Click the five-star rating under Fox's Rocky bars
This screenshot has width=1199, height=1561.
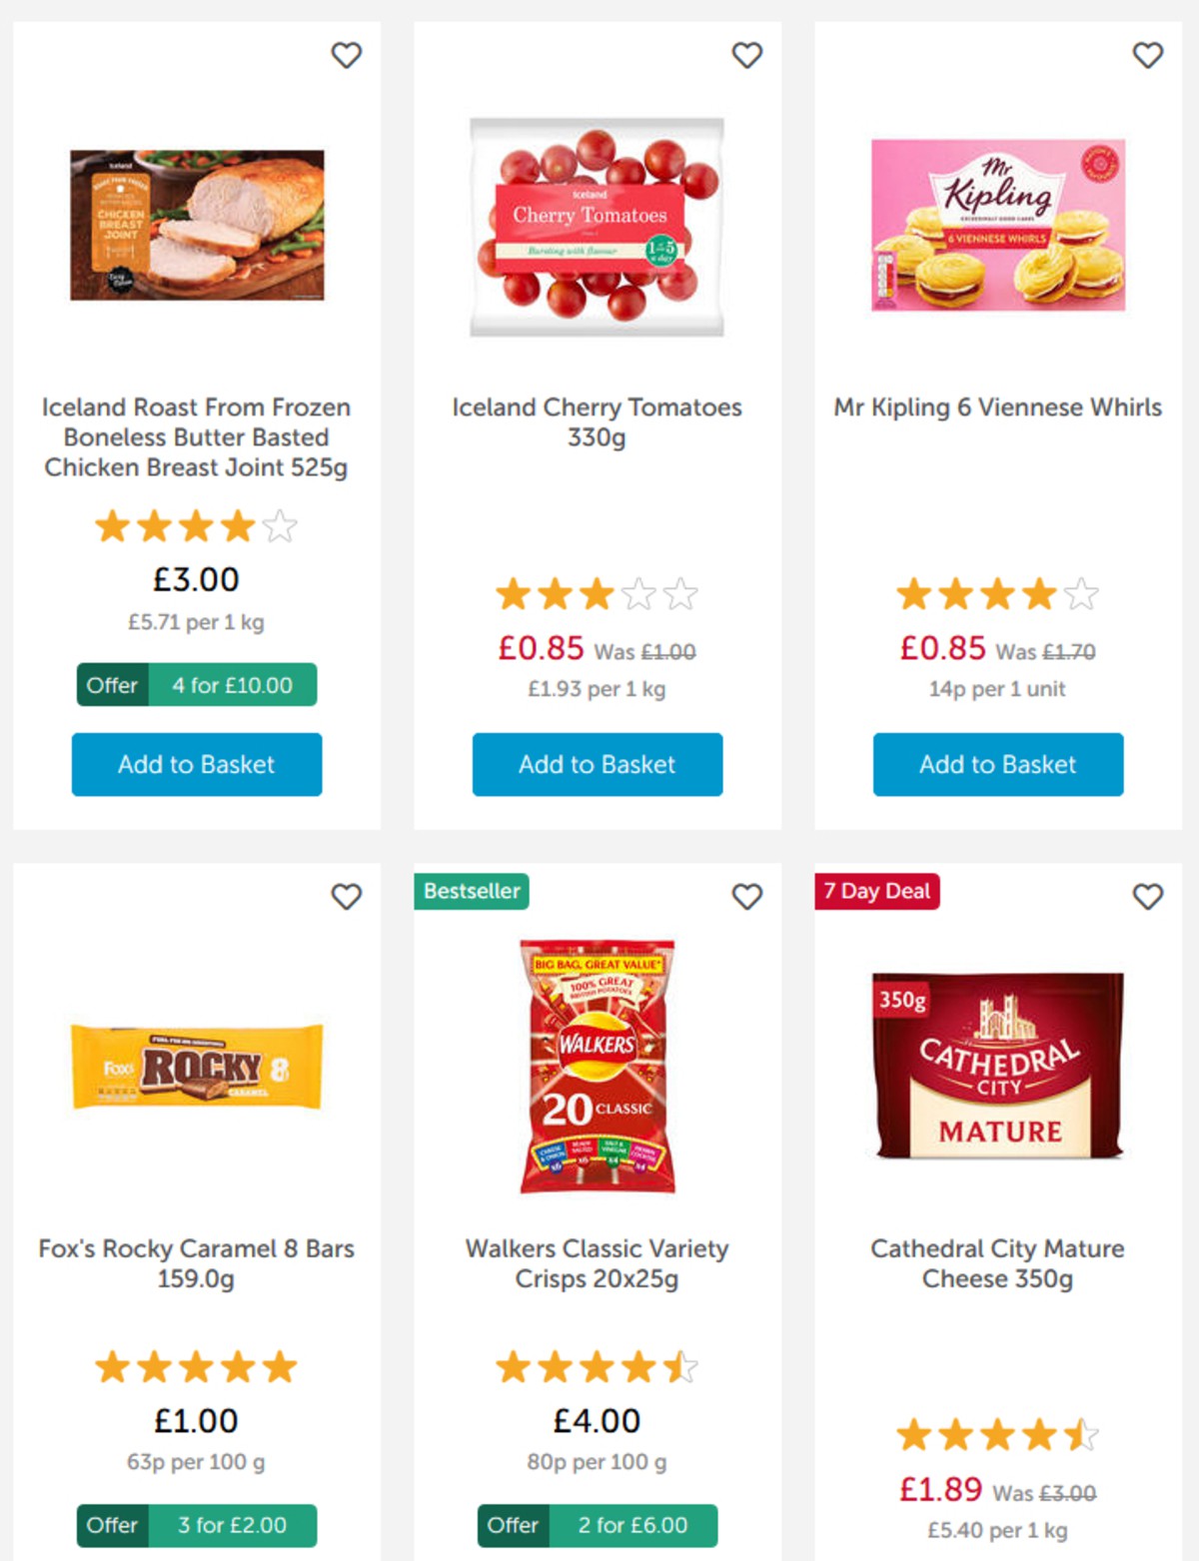coord(196,1367)
